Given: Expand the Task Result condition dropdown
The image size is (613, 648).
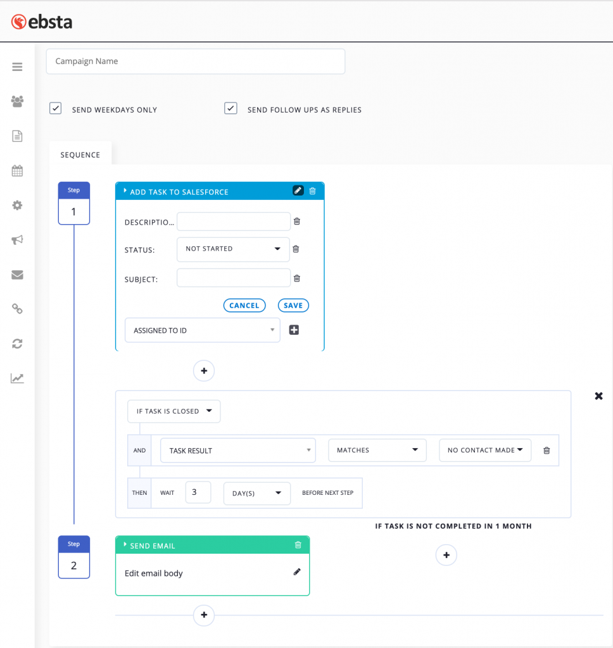Looking at the screenshot, I should point(237,450).
